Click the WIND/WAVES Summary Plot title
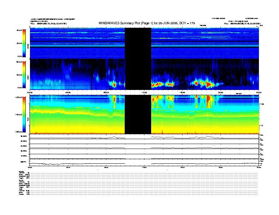Screen dimensions: 279x215 tap(147, 23)
